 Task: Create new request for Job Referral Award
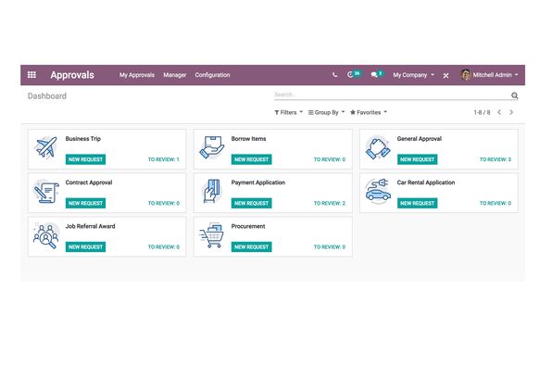tap(85, 246)
